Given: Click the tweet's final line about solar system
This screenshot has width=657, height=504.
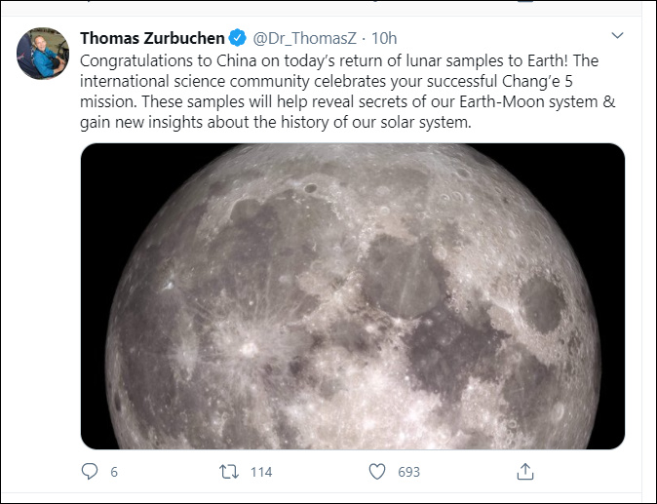Looking at the screenshot, I should [276, 124].
